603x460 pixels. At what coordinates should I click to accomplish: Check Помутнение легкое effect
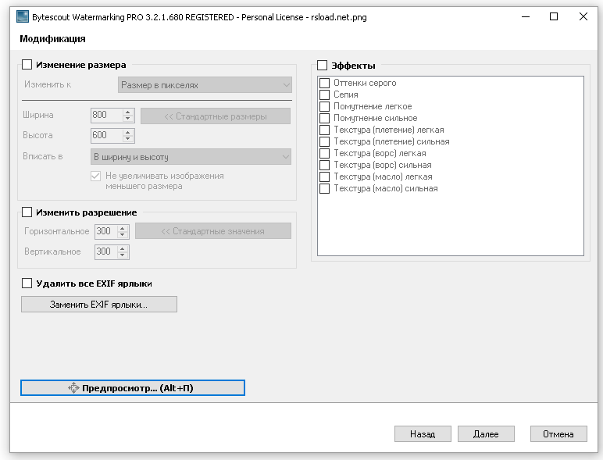click(x=325, y=106)
